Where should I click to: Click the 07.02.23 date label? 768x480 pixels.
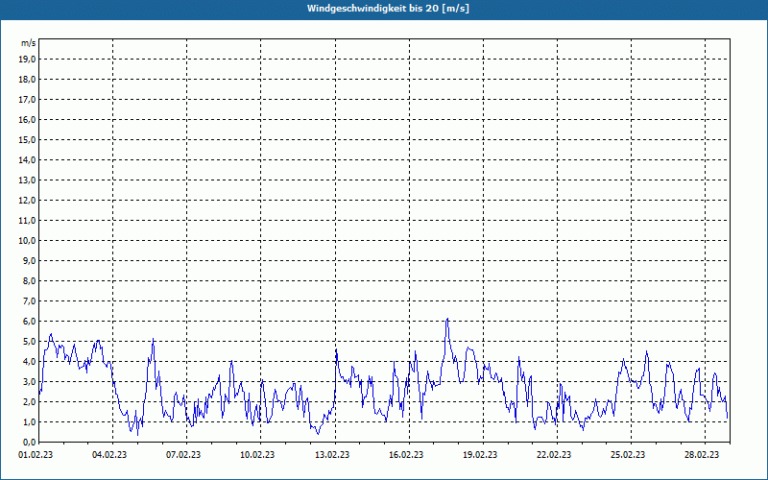pos(183,454)
